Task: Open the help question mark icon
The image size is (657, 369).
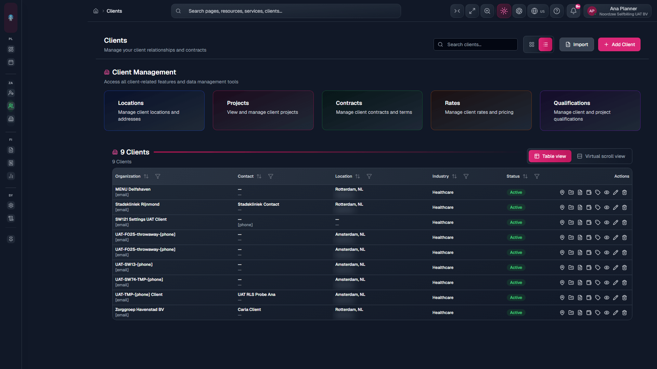Action: (x=557, y=11)
